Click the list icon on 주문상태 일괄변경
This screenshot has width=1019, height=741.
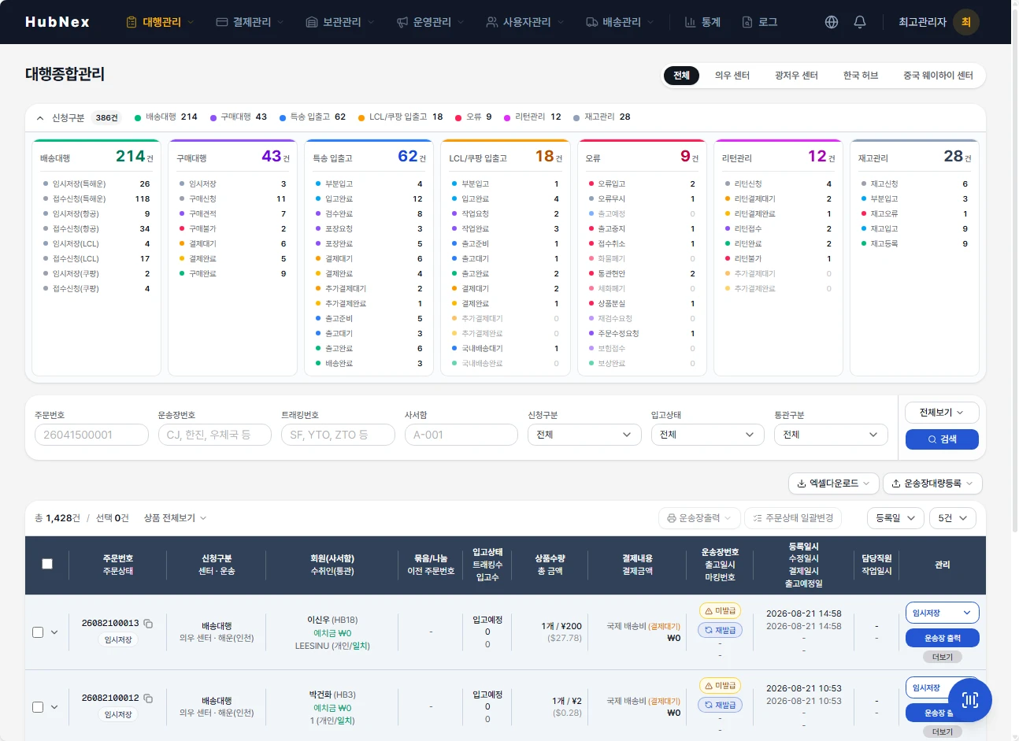point(758,518)
